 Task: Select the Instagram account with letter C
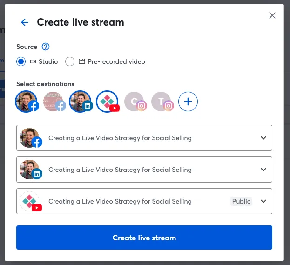pyautogui.click(x=135, y=101)
